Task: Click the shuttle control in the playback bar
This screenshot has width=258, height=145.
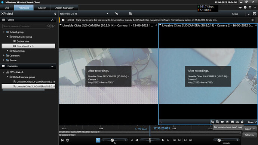Action: click(150, 140)
